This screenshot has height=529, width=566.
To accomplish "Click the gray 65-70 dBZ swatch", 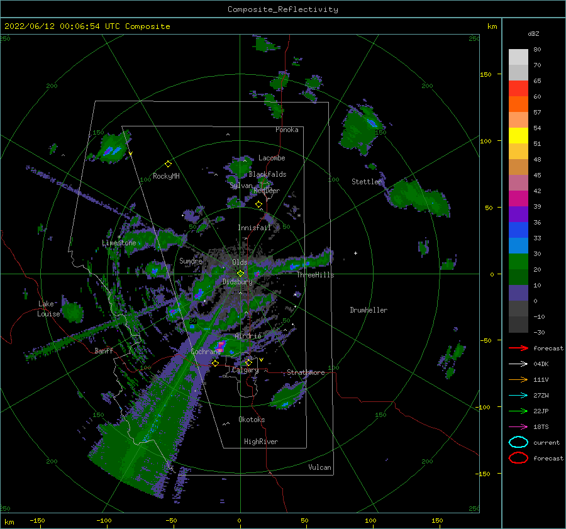I will pos(518,73).
